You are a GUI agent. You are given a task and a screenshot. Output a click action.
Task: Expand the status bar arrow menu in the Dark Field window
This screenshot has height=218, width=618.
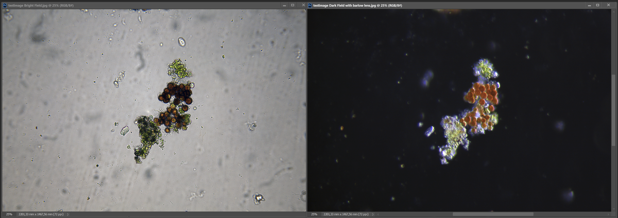tap(373, 214)
